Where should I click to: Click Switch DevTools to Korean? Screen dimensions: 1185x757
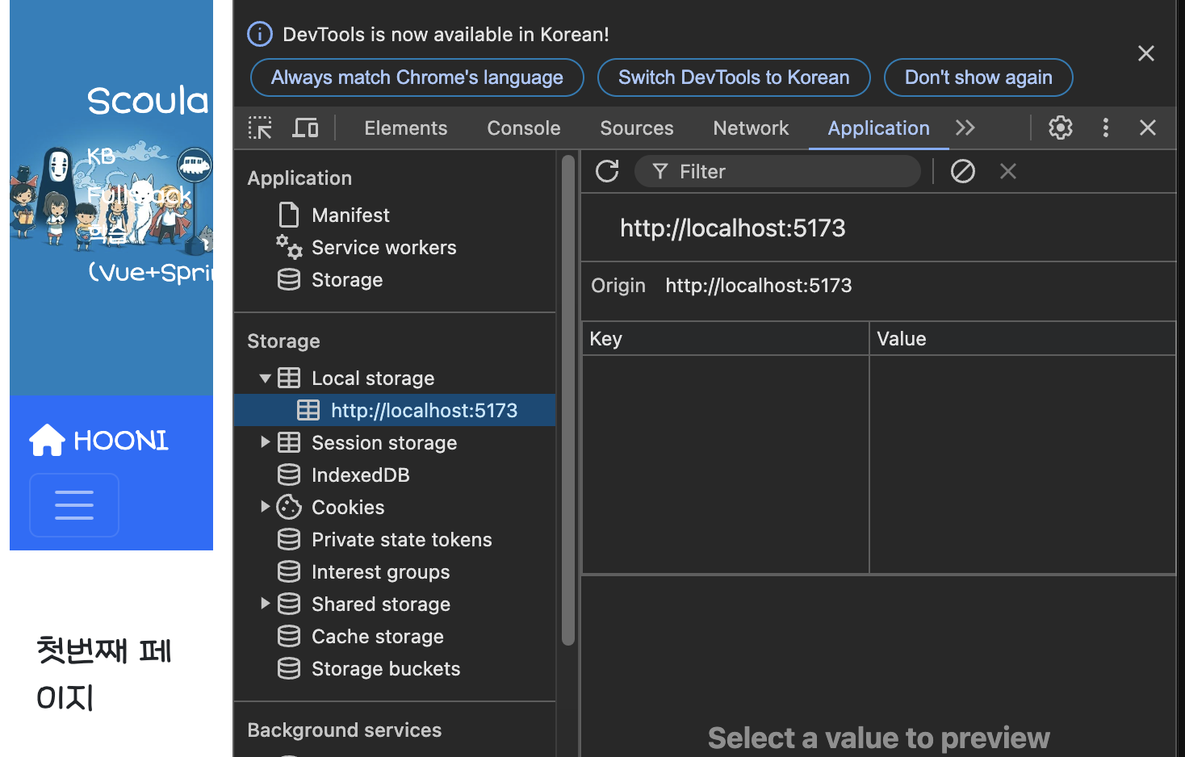tap(734, 77)
